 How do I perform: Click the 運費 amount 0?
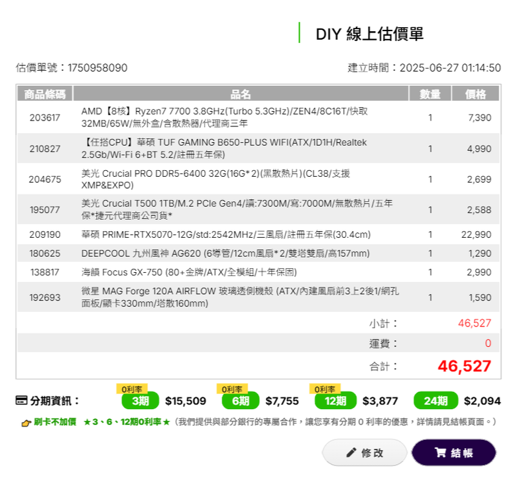(488, 344)
